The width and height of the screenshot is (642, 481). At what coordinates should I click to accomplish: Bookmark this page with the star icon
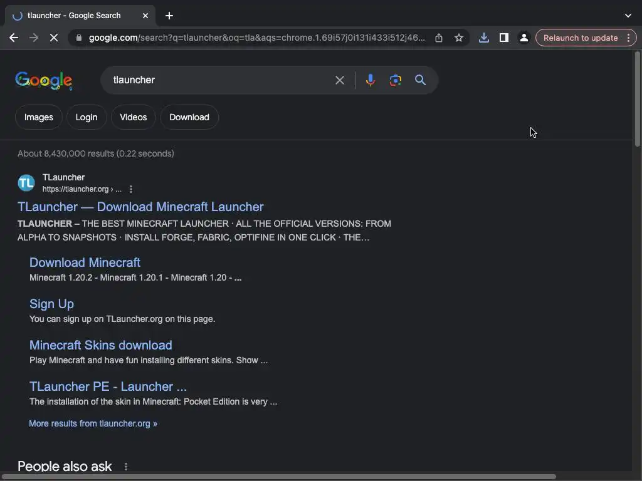click(458, 38)
